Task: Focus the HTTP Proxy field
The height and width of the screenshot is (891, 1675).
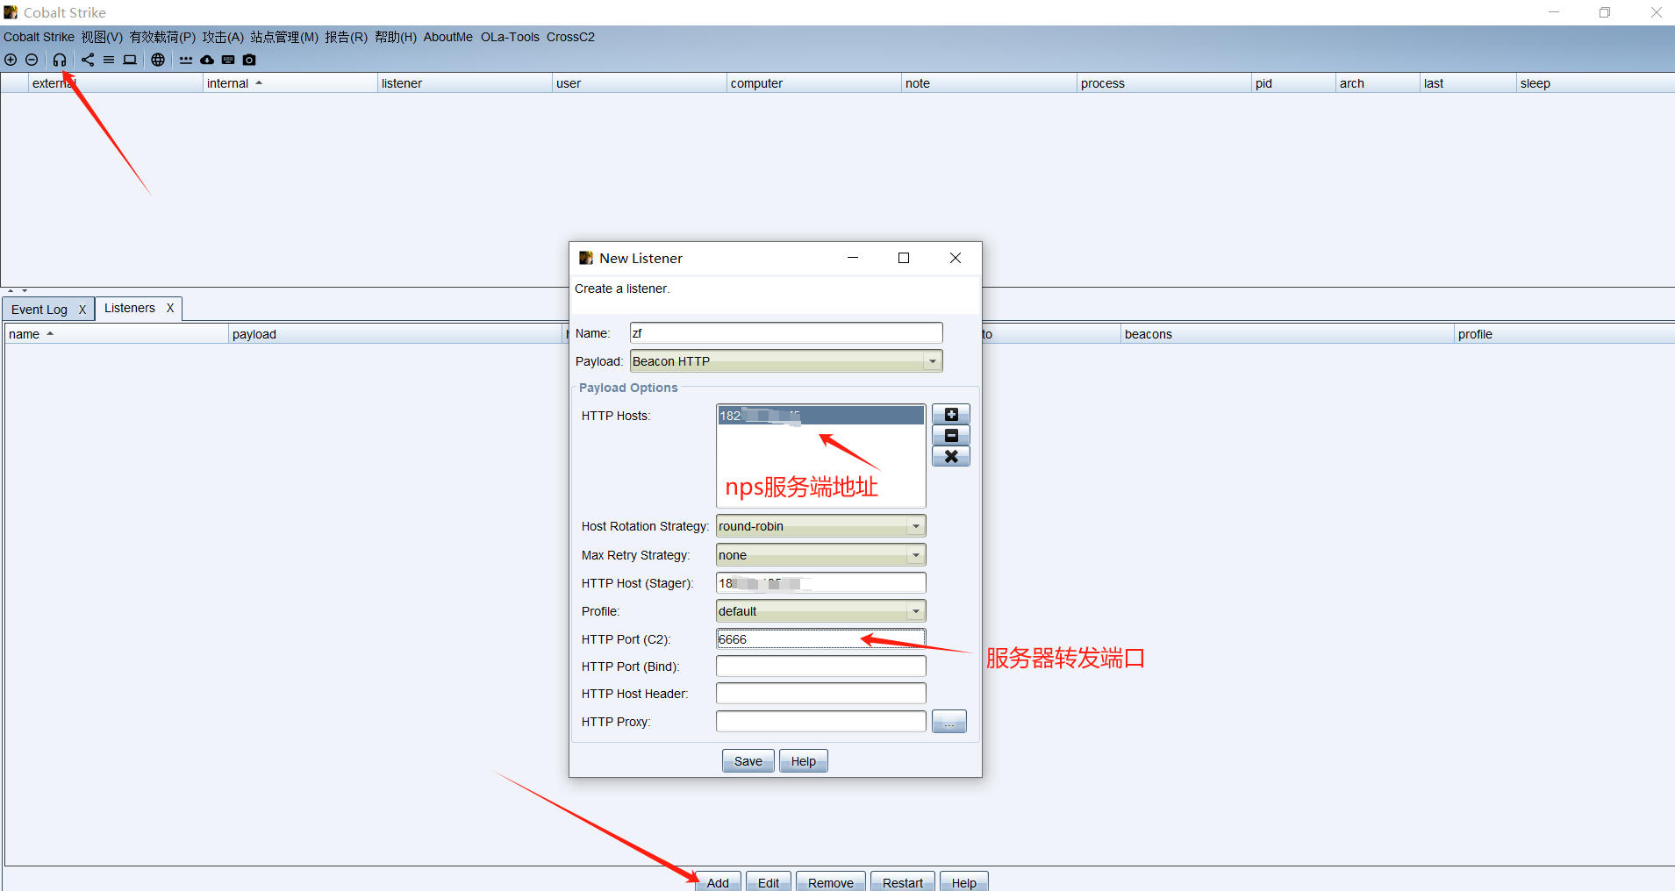Action: click(x=821, y=722)
